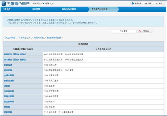Jump to the 製造原価報告書 section link
This screenshot has height=116, width=167.
54,38
